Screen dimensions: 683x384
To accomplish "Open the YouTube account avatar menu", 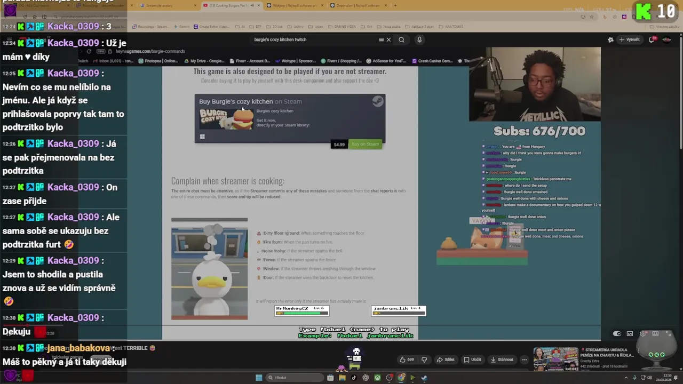I will tap(667, 39).
